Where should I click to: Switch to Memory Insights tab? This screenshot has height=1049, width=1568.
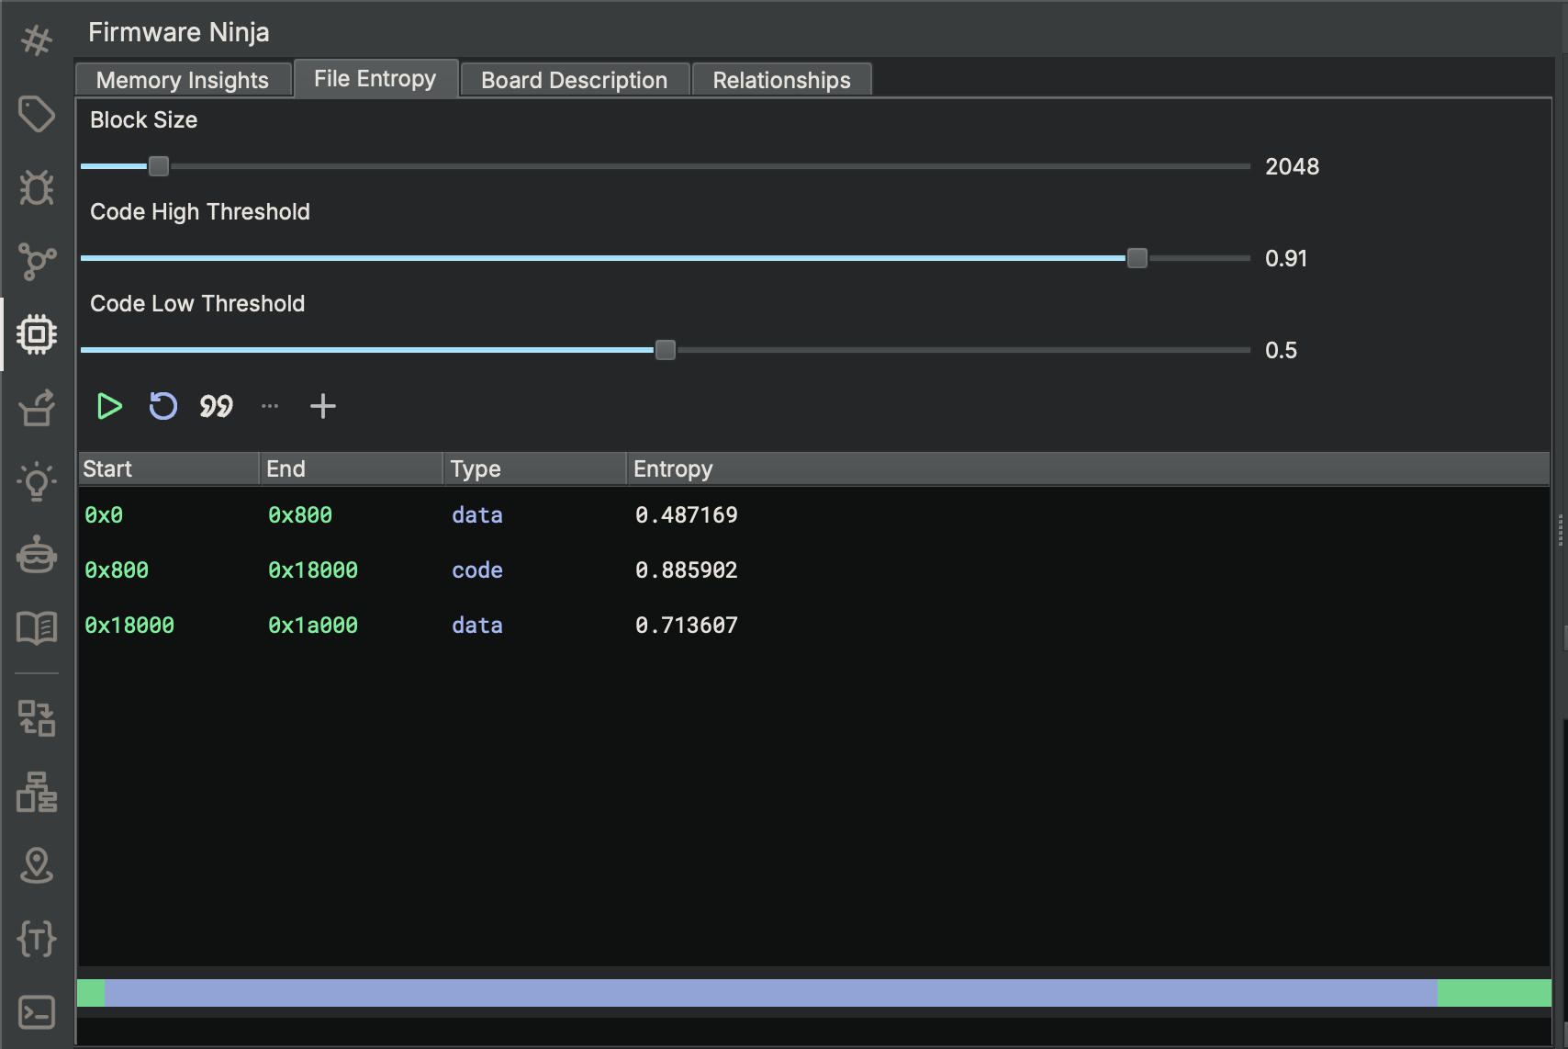pos(183,80)
